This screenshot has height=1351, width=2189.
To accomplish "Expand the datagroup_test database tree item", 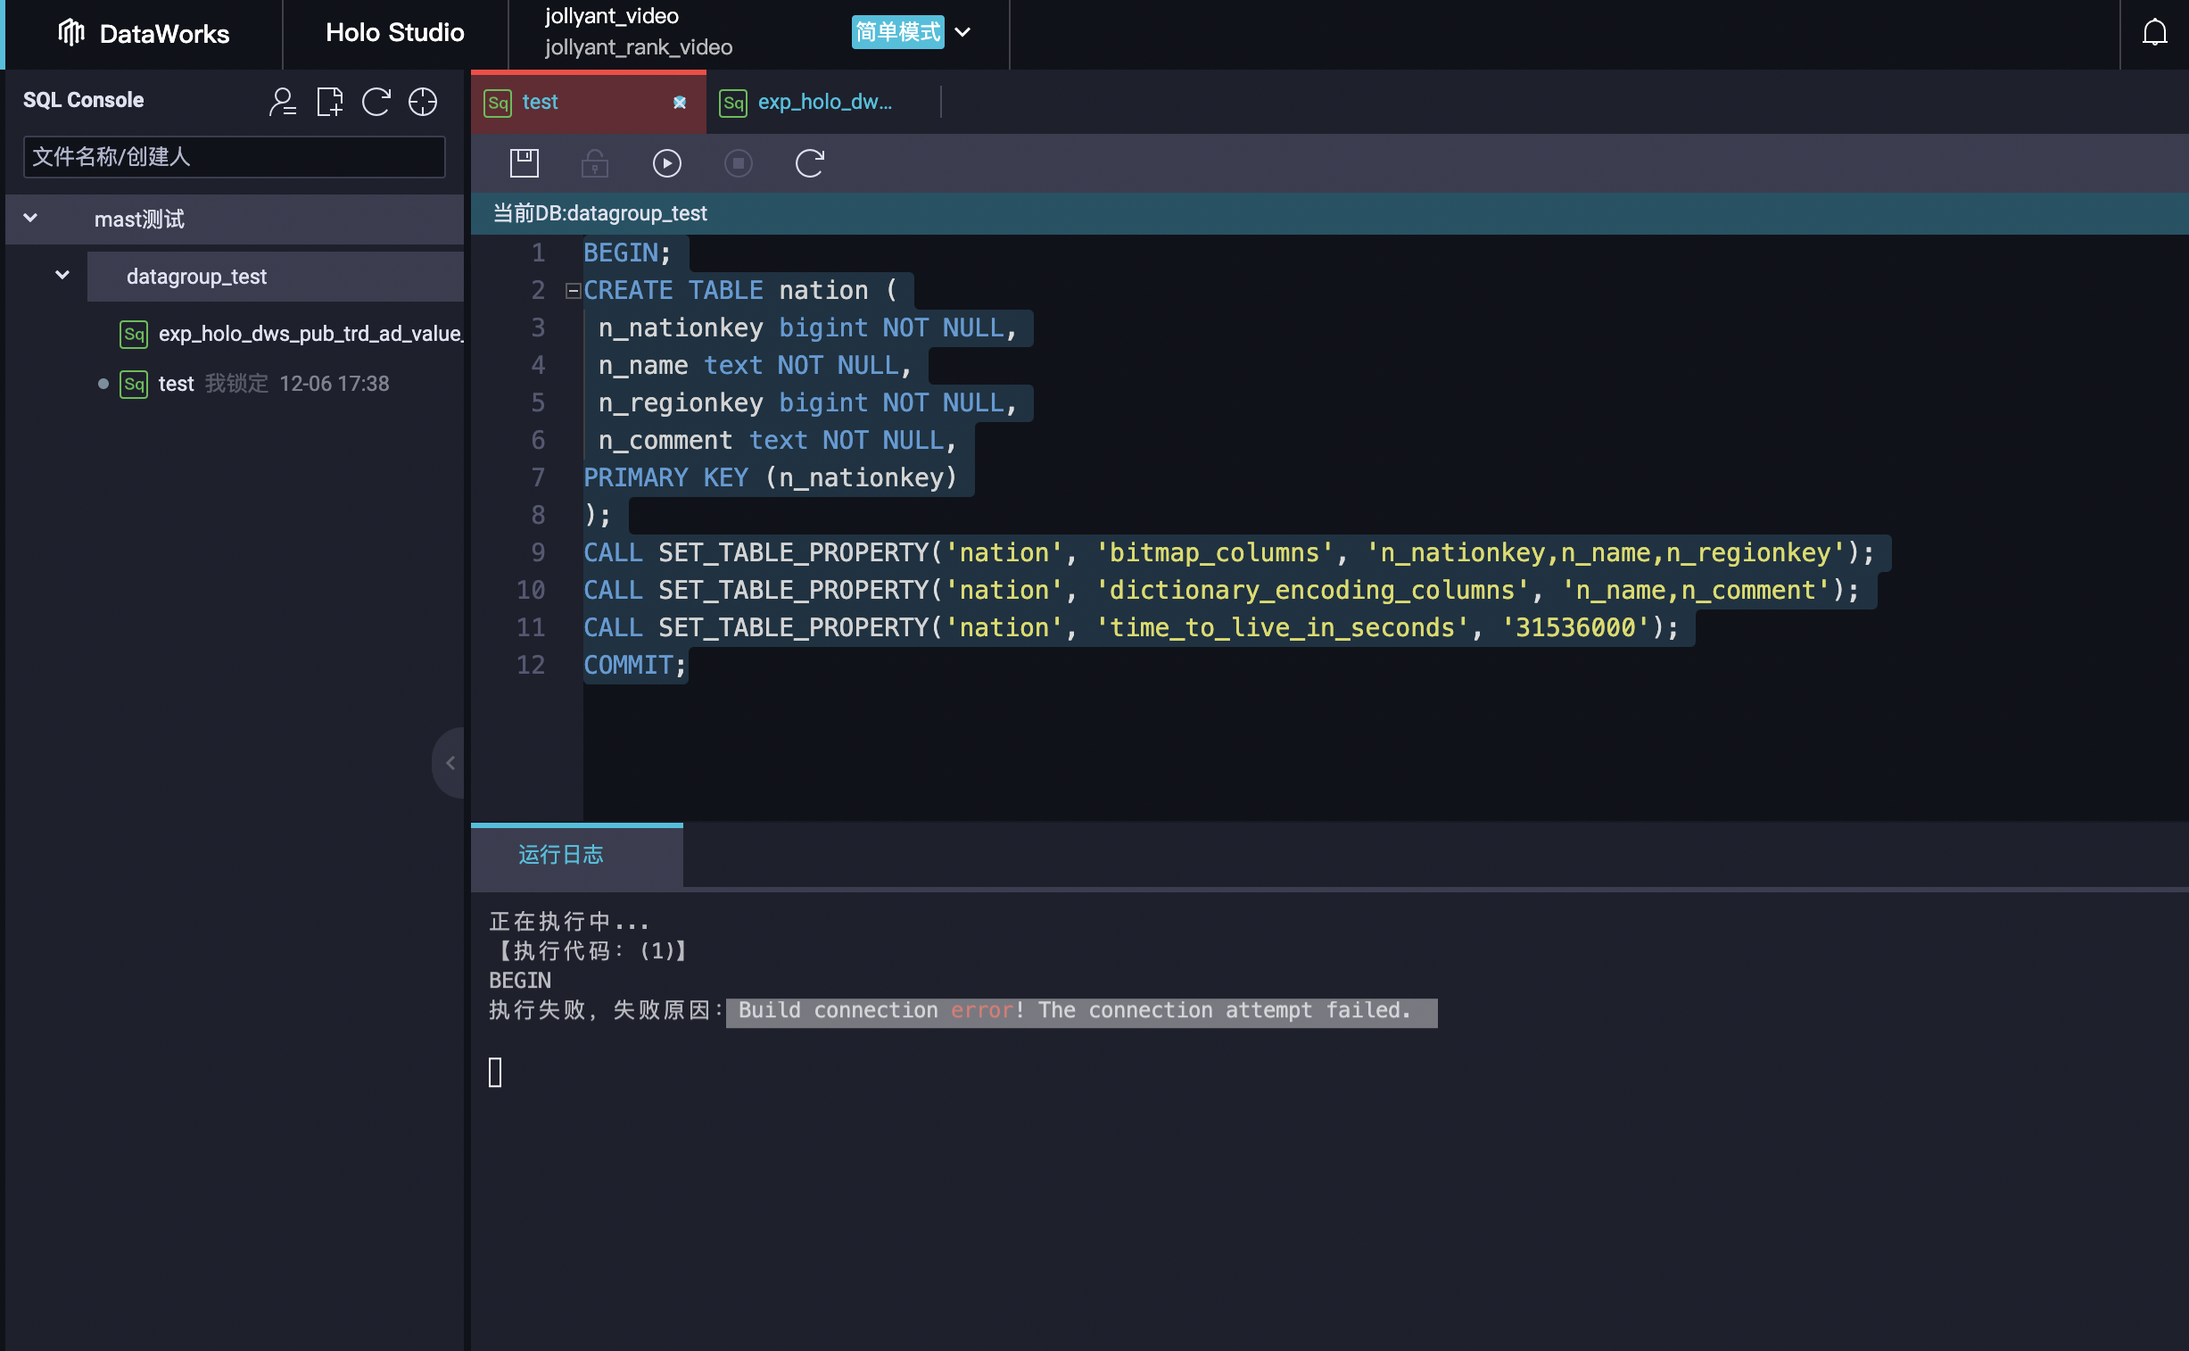I will pos(60,275).
